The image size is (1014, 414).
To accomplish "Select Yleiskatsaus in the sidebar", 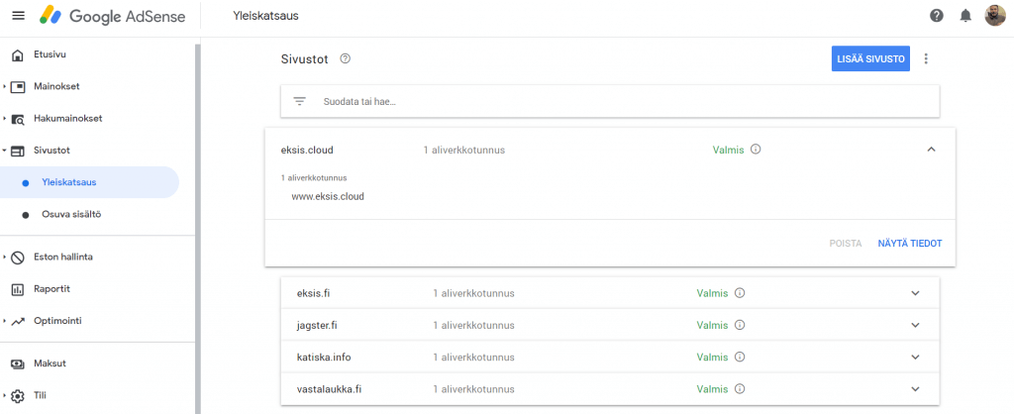I will [x=69, y=182].
